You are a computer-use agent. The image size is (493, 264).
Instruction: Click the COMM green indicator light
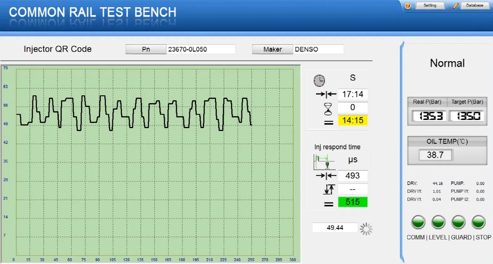tap(418, 222)
